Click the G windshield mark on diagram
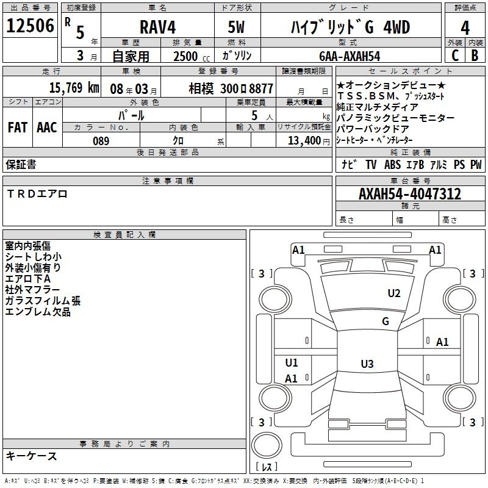This screenshot has width=488, height=488. coord(386,321)
